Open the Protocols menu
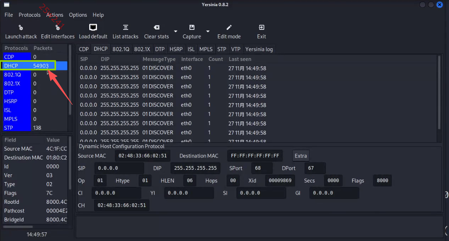 (29, 15)
